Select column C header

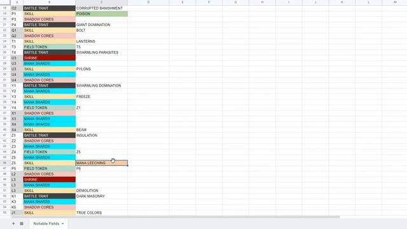click(x=102, y=3)
